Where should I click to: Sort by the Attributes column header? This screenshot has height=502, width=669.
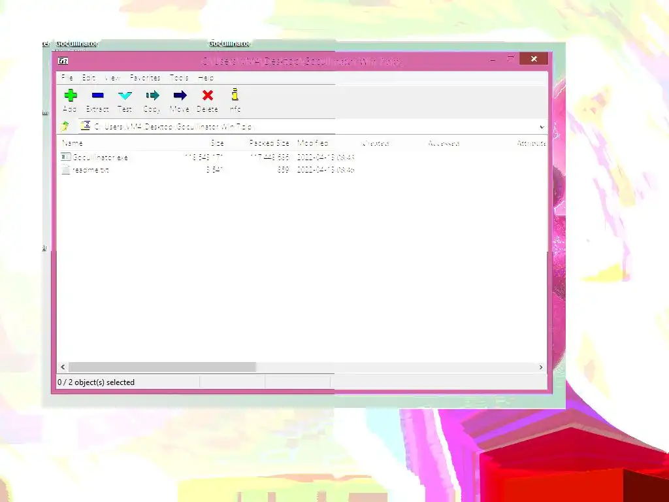(x=531, y=143)
